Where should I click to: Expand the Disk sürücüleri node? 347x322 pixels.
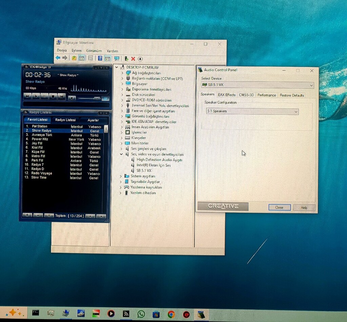click(122, 94)
